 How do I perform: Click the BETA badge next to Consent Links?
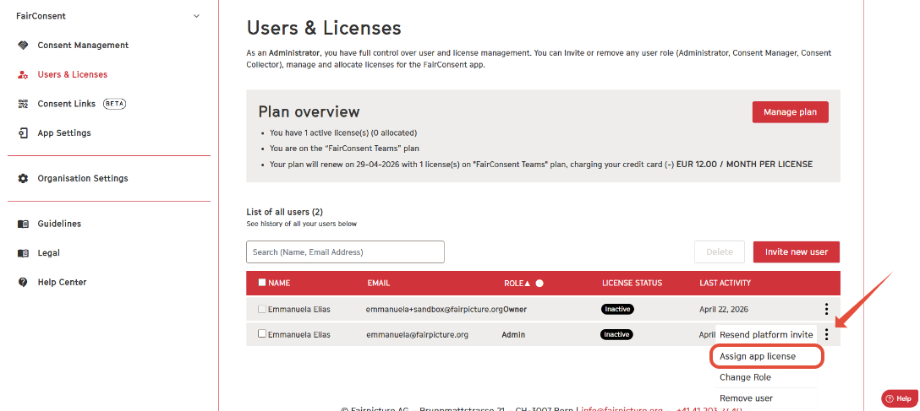(x=114, y=104)
